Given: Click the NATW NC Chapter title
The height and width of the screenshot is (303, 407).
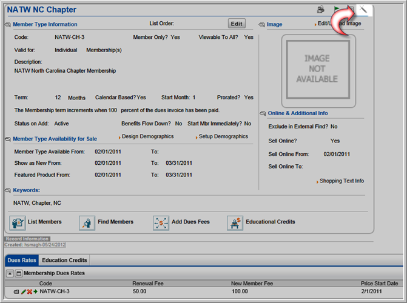Looking at the screenshot, I should [x=41, y=10].
